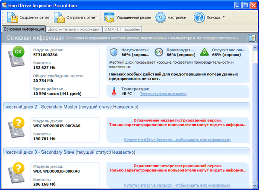Screen dimensions: 259x190
Task: Click the performance gauge icon
Action: 159,52
